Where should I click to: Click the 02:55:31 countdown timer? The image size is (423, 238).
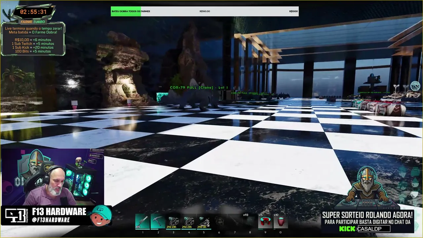[x=33, y=12]
